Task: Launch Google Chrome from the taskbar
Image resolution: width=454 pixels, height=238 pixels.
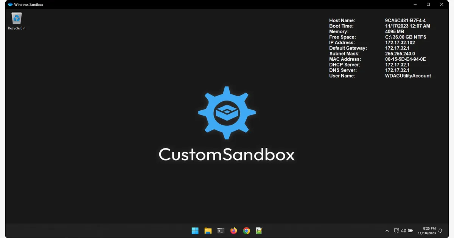Action: tap(246, 230)
